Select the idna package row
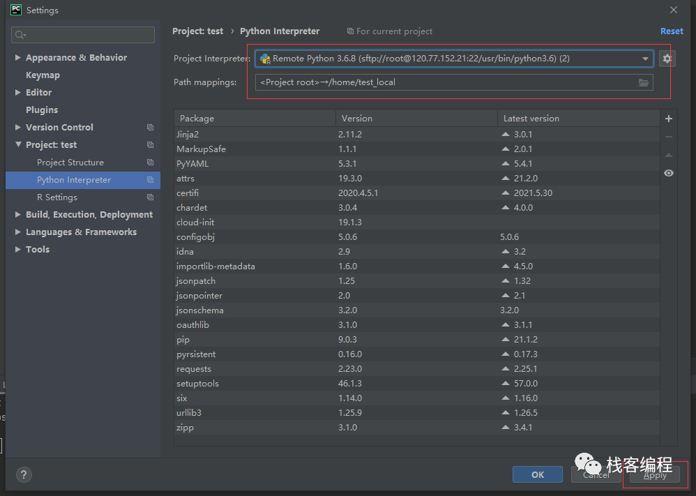 417,251
